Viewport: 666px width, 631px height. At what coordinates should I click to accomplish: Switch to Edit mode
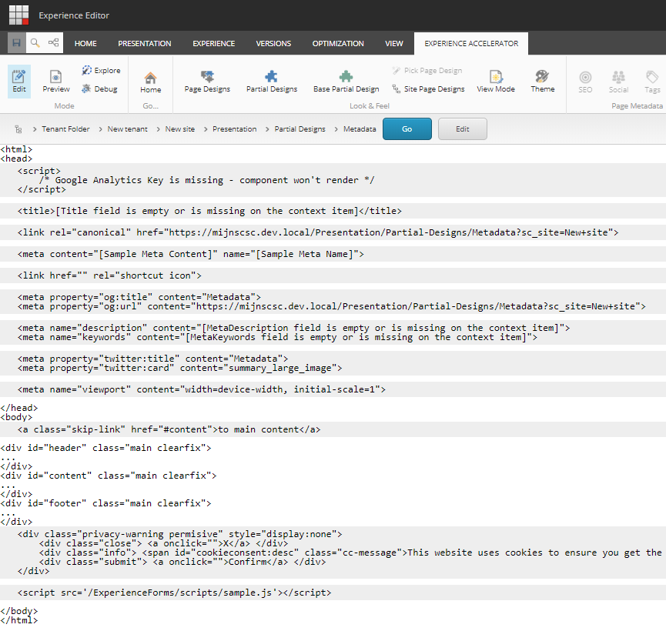(19, 82)
